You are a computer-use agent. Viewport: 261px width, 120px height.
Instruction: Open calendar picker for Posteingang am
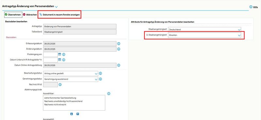coord(60,54)
